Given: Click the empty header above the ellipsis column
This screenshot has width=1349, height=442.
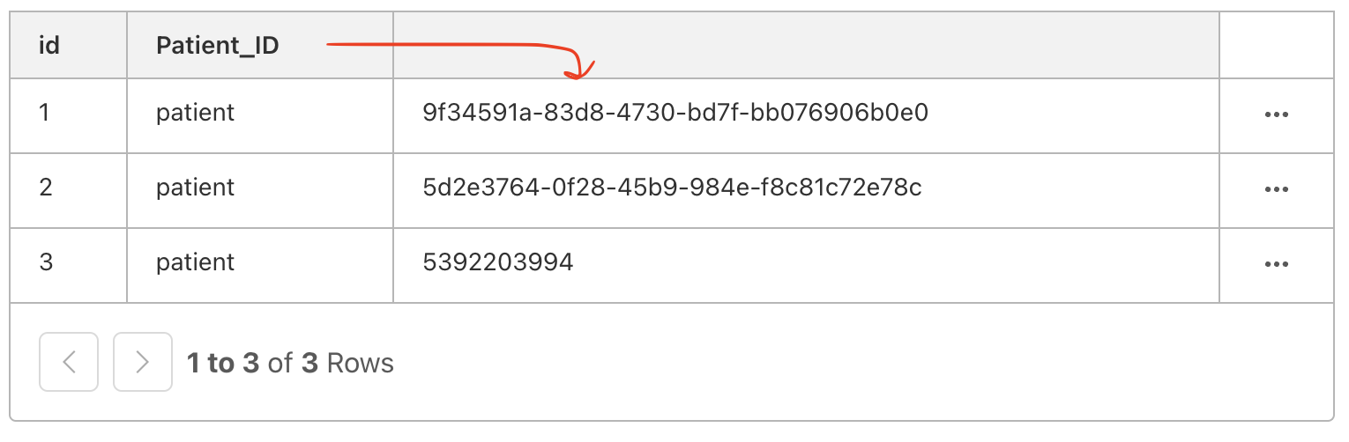Looking at the screenshot, I should coord(1276,46).
